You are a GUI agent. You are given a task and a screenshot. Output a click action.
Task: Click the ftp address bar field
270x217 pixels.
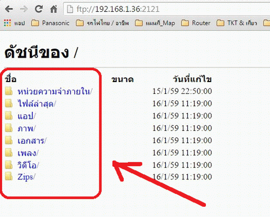point(166,9)
